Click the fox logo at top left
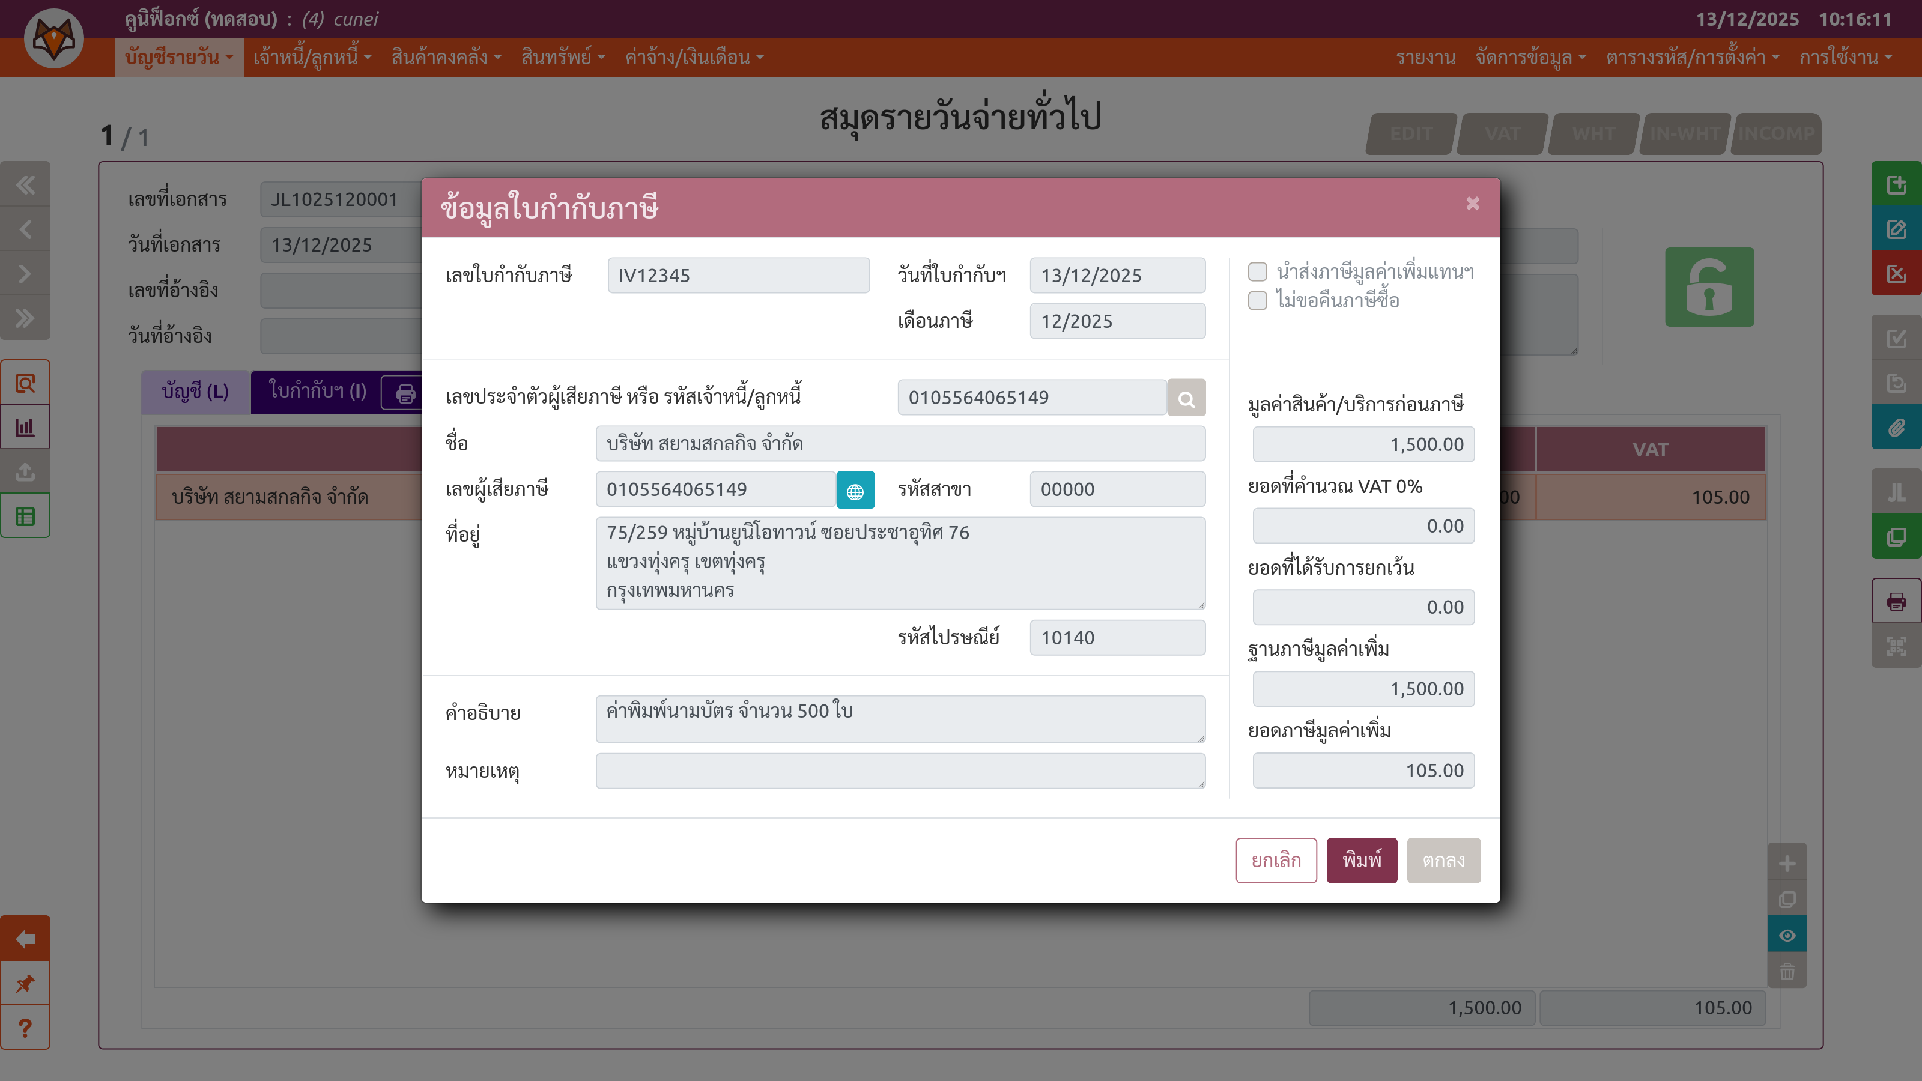The image size is (1922, 1081). (x=53, y=38)
